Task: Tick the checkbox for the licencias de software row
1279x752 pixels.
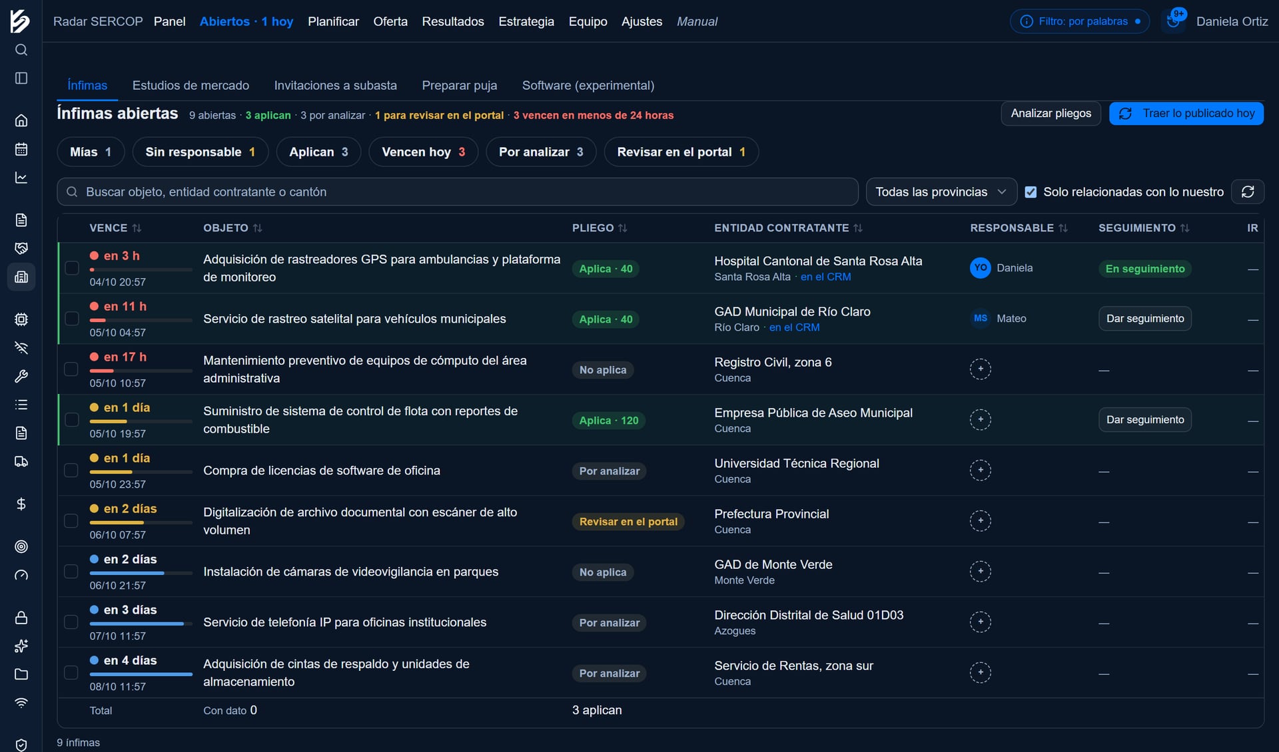Action: point(71,470)
